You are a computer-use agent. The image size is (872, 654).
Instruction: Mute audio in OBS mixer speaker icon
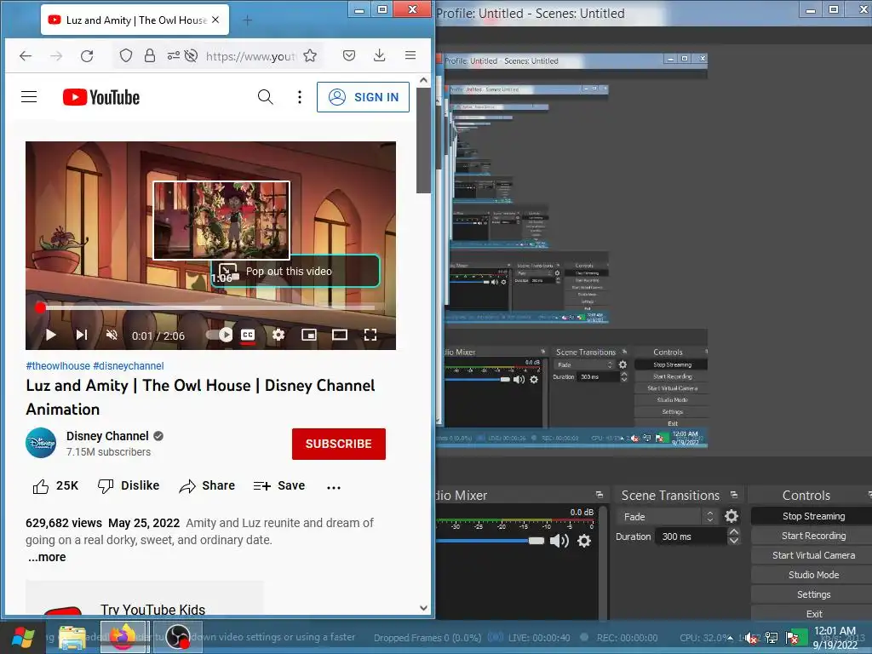(559, 541)
